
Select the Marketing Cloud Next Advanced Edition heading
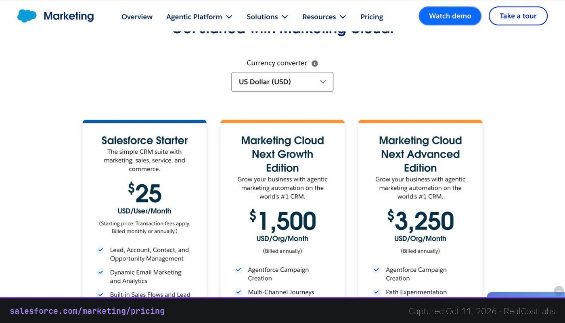coord(421,154)
